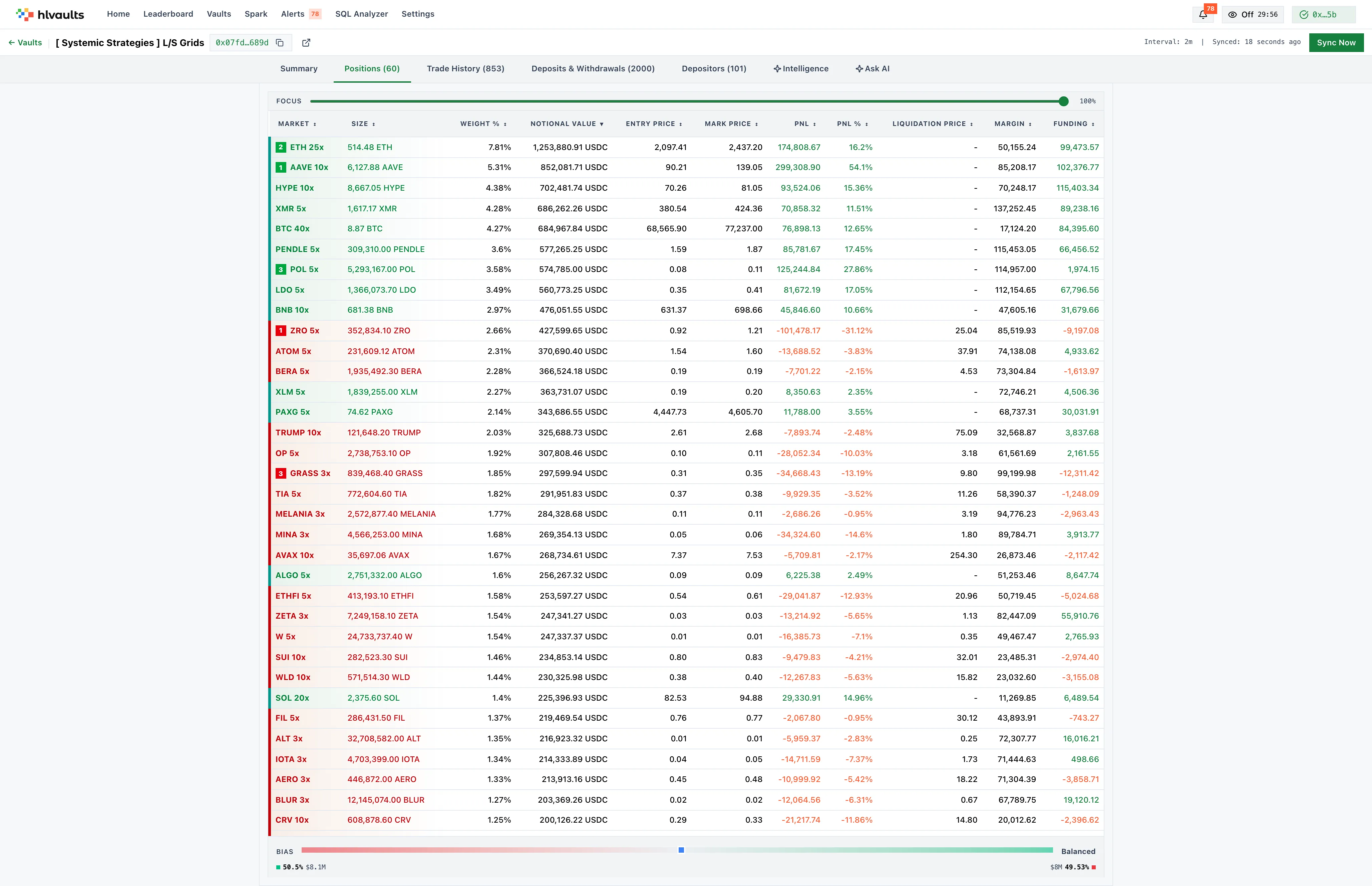Go to Home in top navigation
This screenshot has height=886, width=1372.
point(118,14)
